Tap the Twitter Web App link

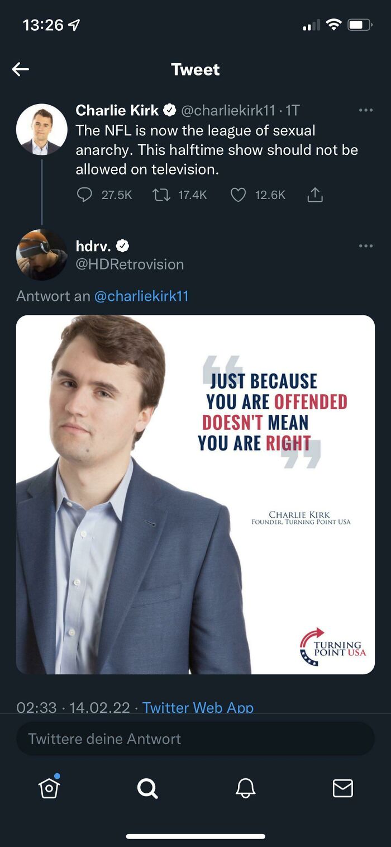click(x=198, y=707)
